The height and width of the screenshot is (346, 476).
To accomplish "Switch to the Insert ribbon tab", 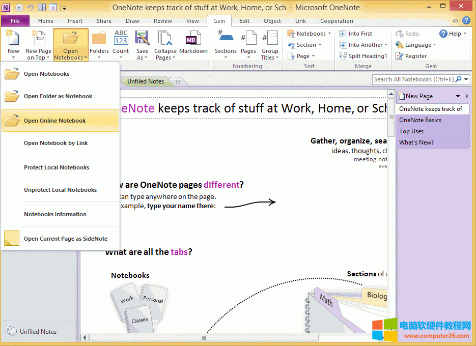I will tap(75, 21).
